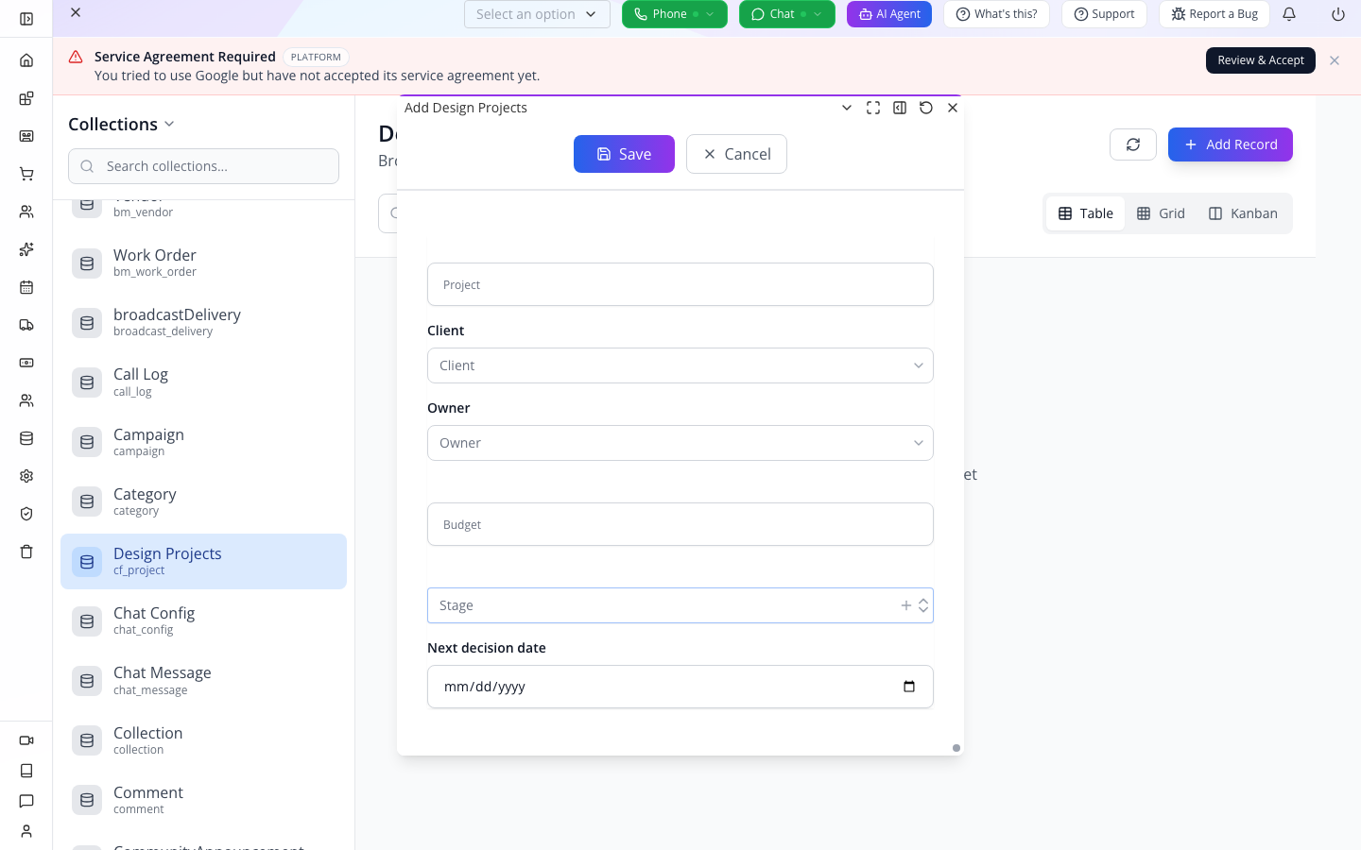Open the delivery truck icon in sidebar

pos(26,325)
